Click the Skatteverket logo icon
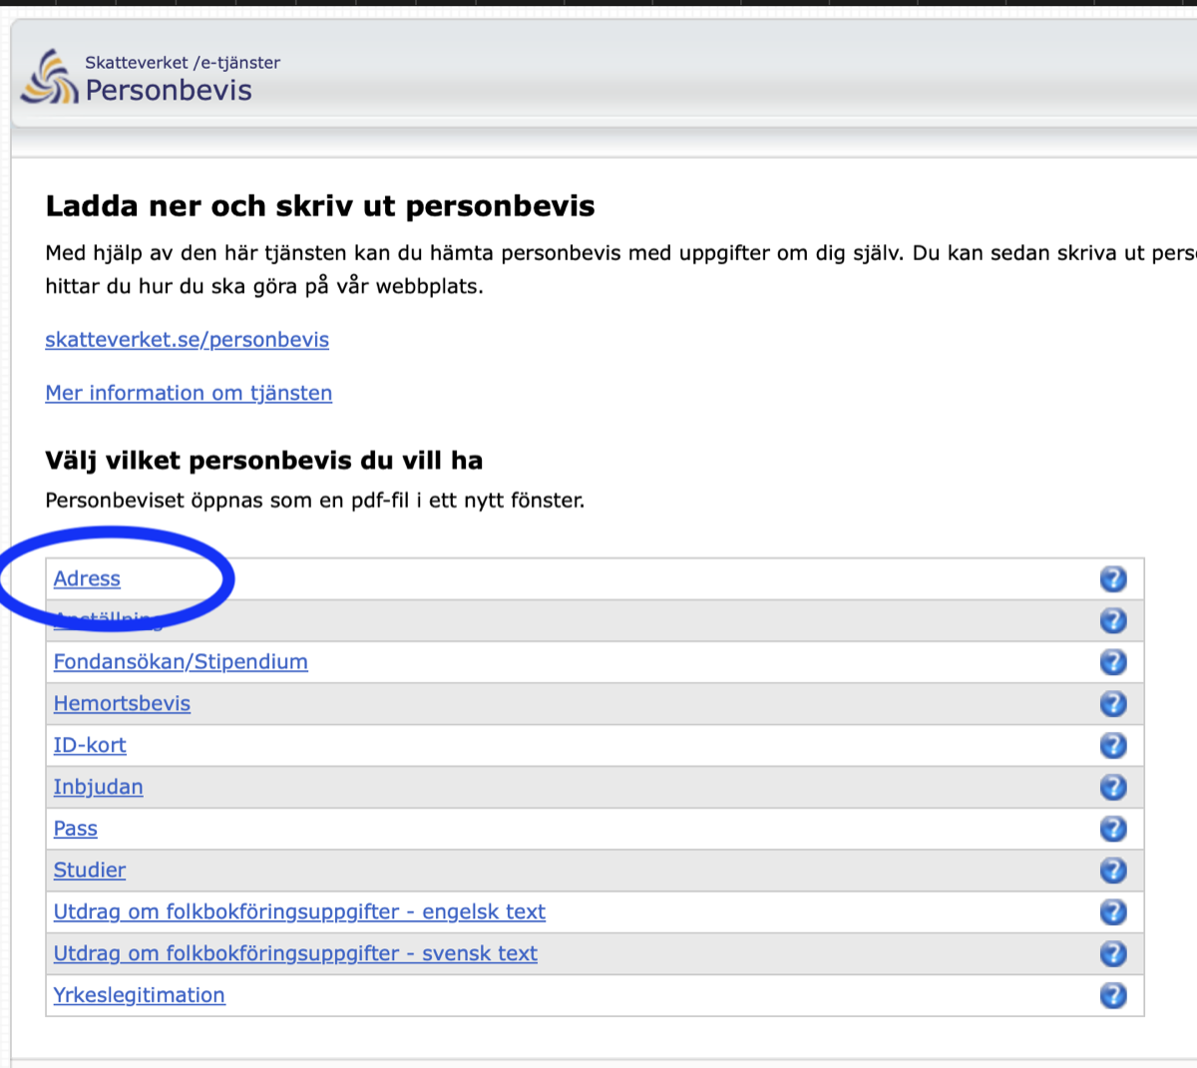The width and height of the screenshot is (1197, 1068). point(50,78)
